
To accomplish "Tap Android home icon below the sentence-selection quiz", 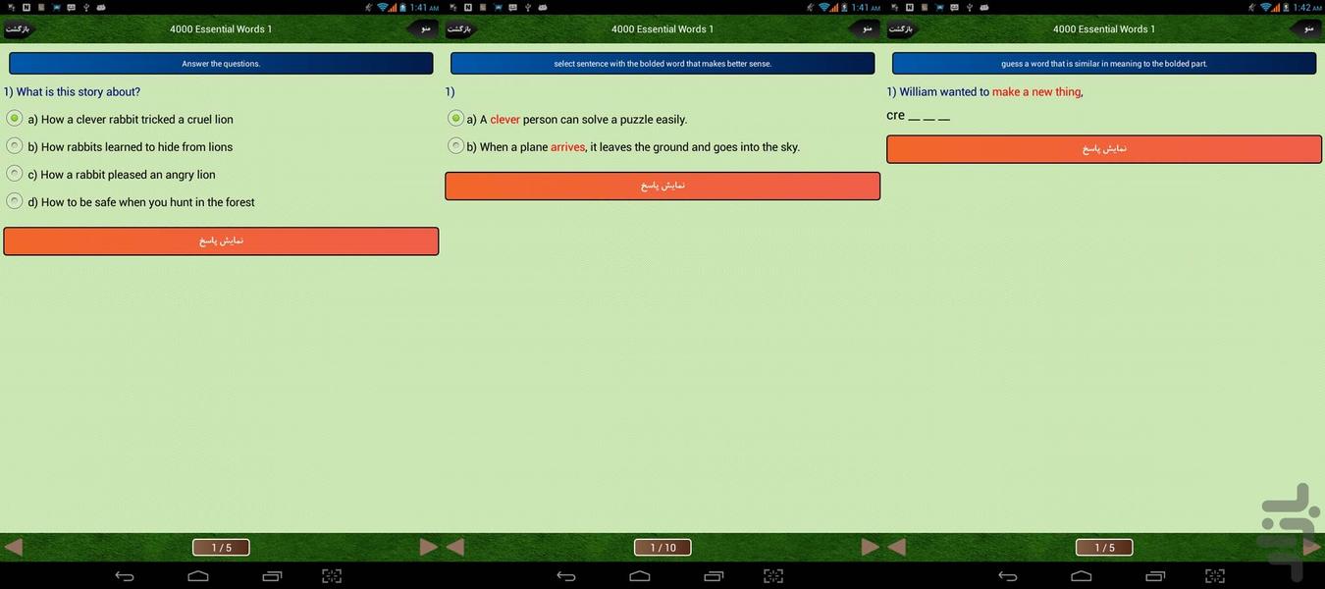I will [x=640, y=576].
